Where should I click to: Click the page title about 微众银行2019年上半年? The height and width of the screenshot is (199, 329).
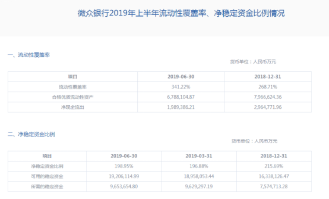click(181, 14)
